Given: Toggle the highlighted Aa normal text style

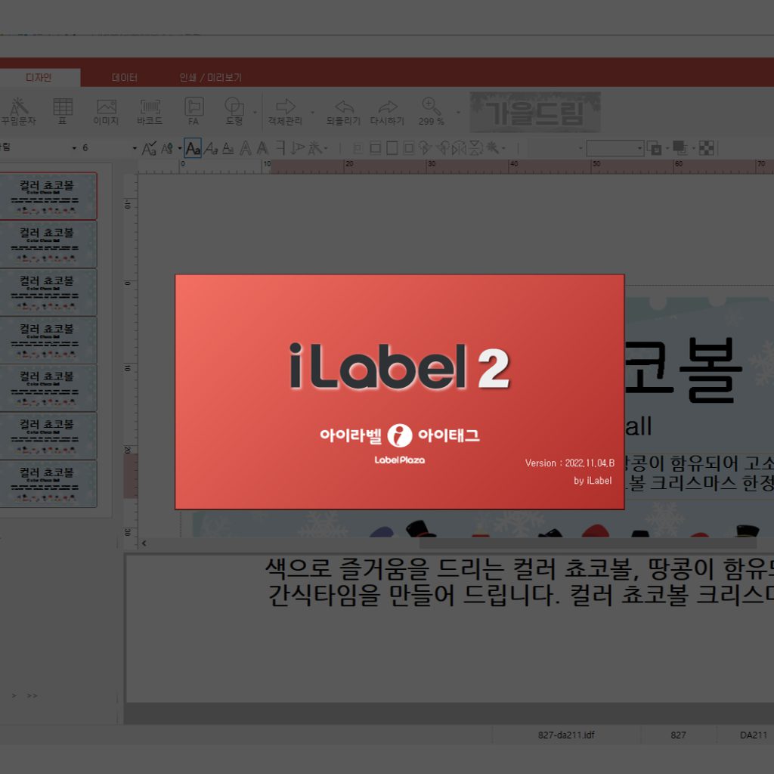Looking at the screenshot, I should click(x=193, y=147).
